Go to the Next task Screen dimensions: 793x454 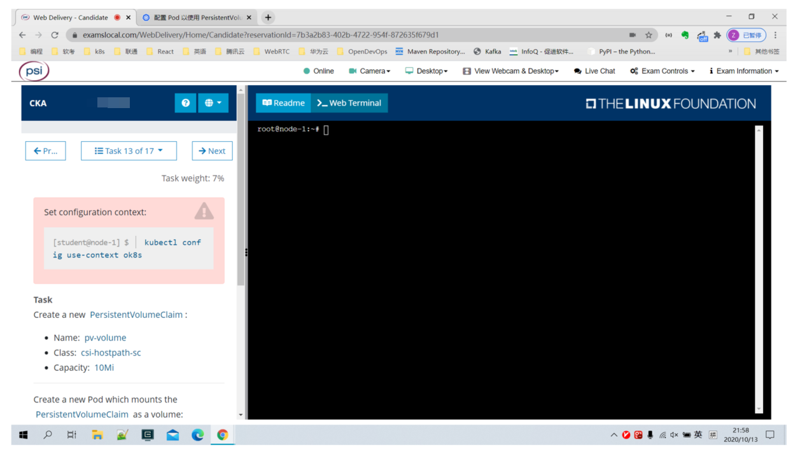(212, 151)
